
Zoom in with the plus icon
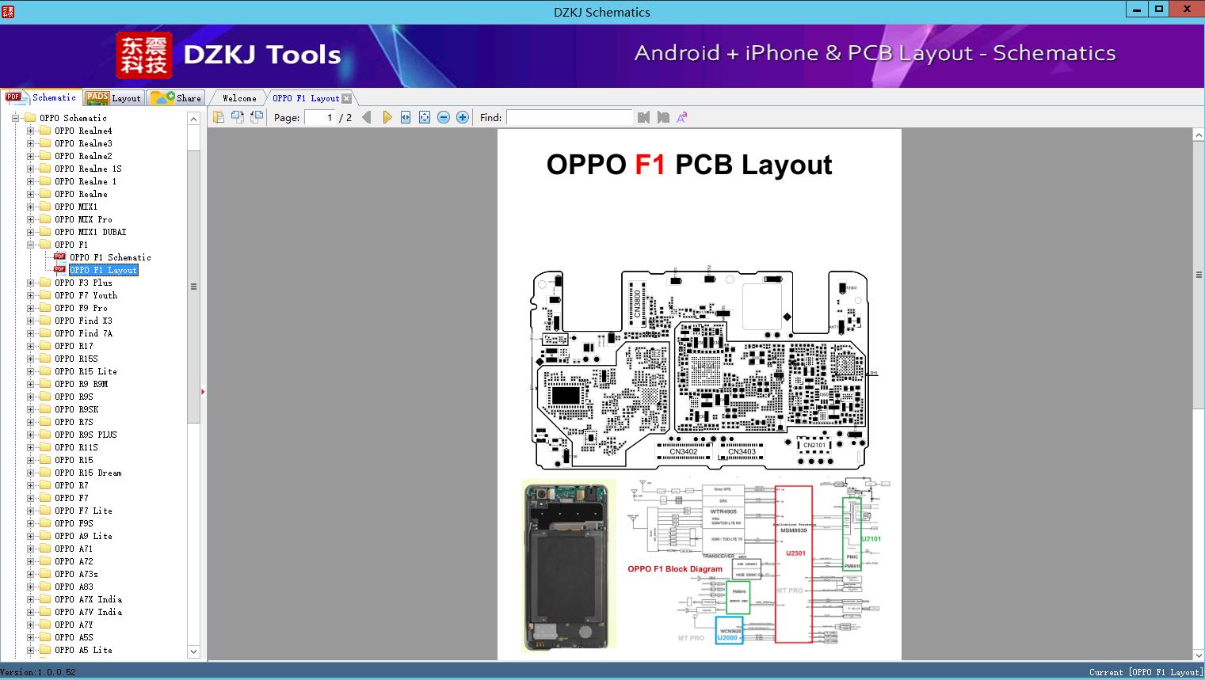(x=463, y=117)
